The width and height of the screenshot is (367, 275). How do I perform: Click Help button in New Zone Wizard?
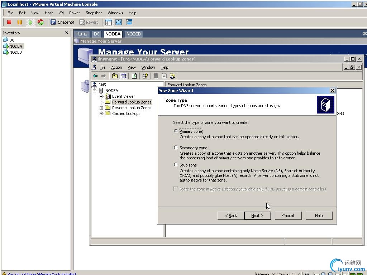pos(319,216)
